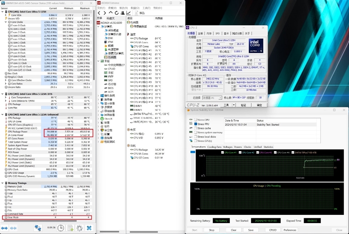Uncheck Stress FPU checkbox

[x=195, y=124]
